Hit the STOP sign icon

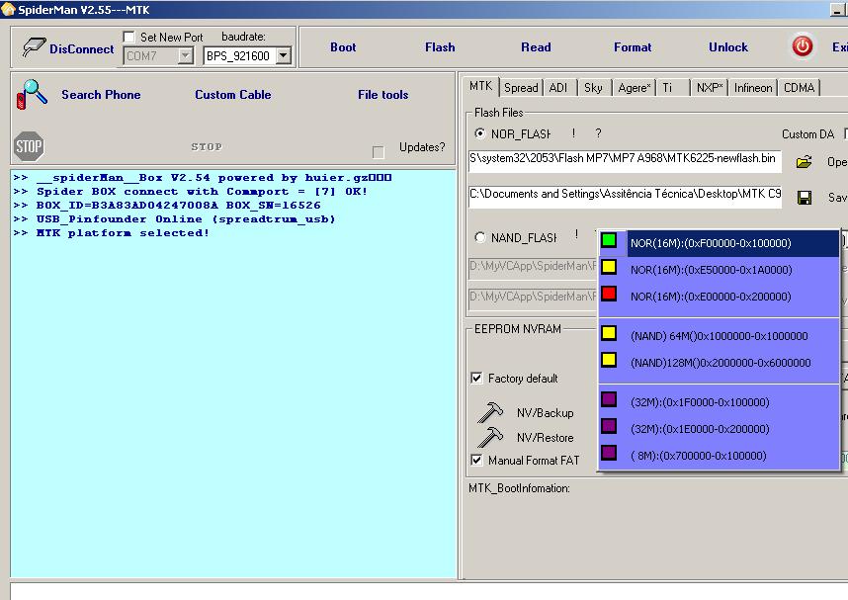coord(29,146)
